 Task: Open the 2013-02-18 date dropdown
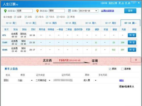pyautogui.click(x=96, y=11)
